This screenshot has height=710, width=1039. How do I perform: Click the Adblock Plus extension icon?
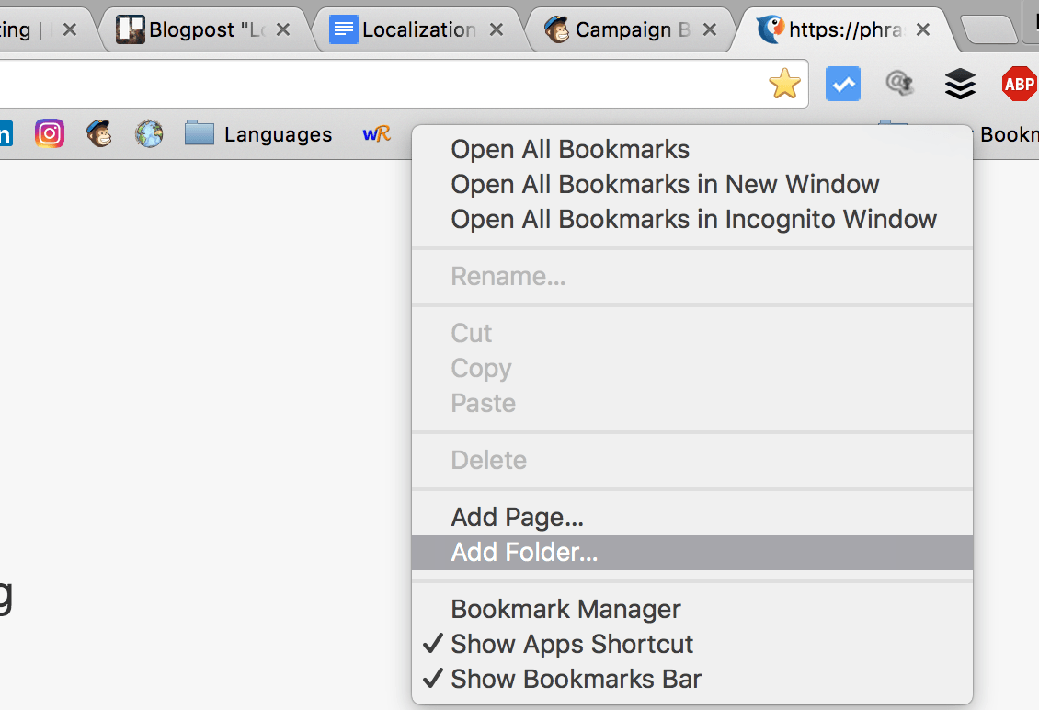click(1019, 84)
